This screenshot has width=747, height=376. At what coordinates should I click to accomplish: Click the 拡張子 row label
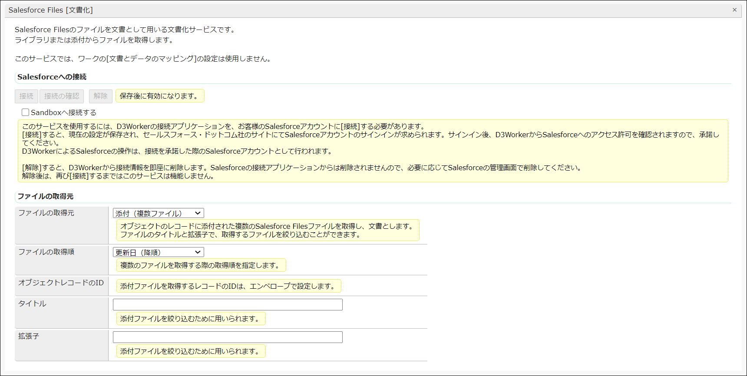(x=29, y=336)
